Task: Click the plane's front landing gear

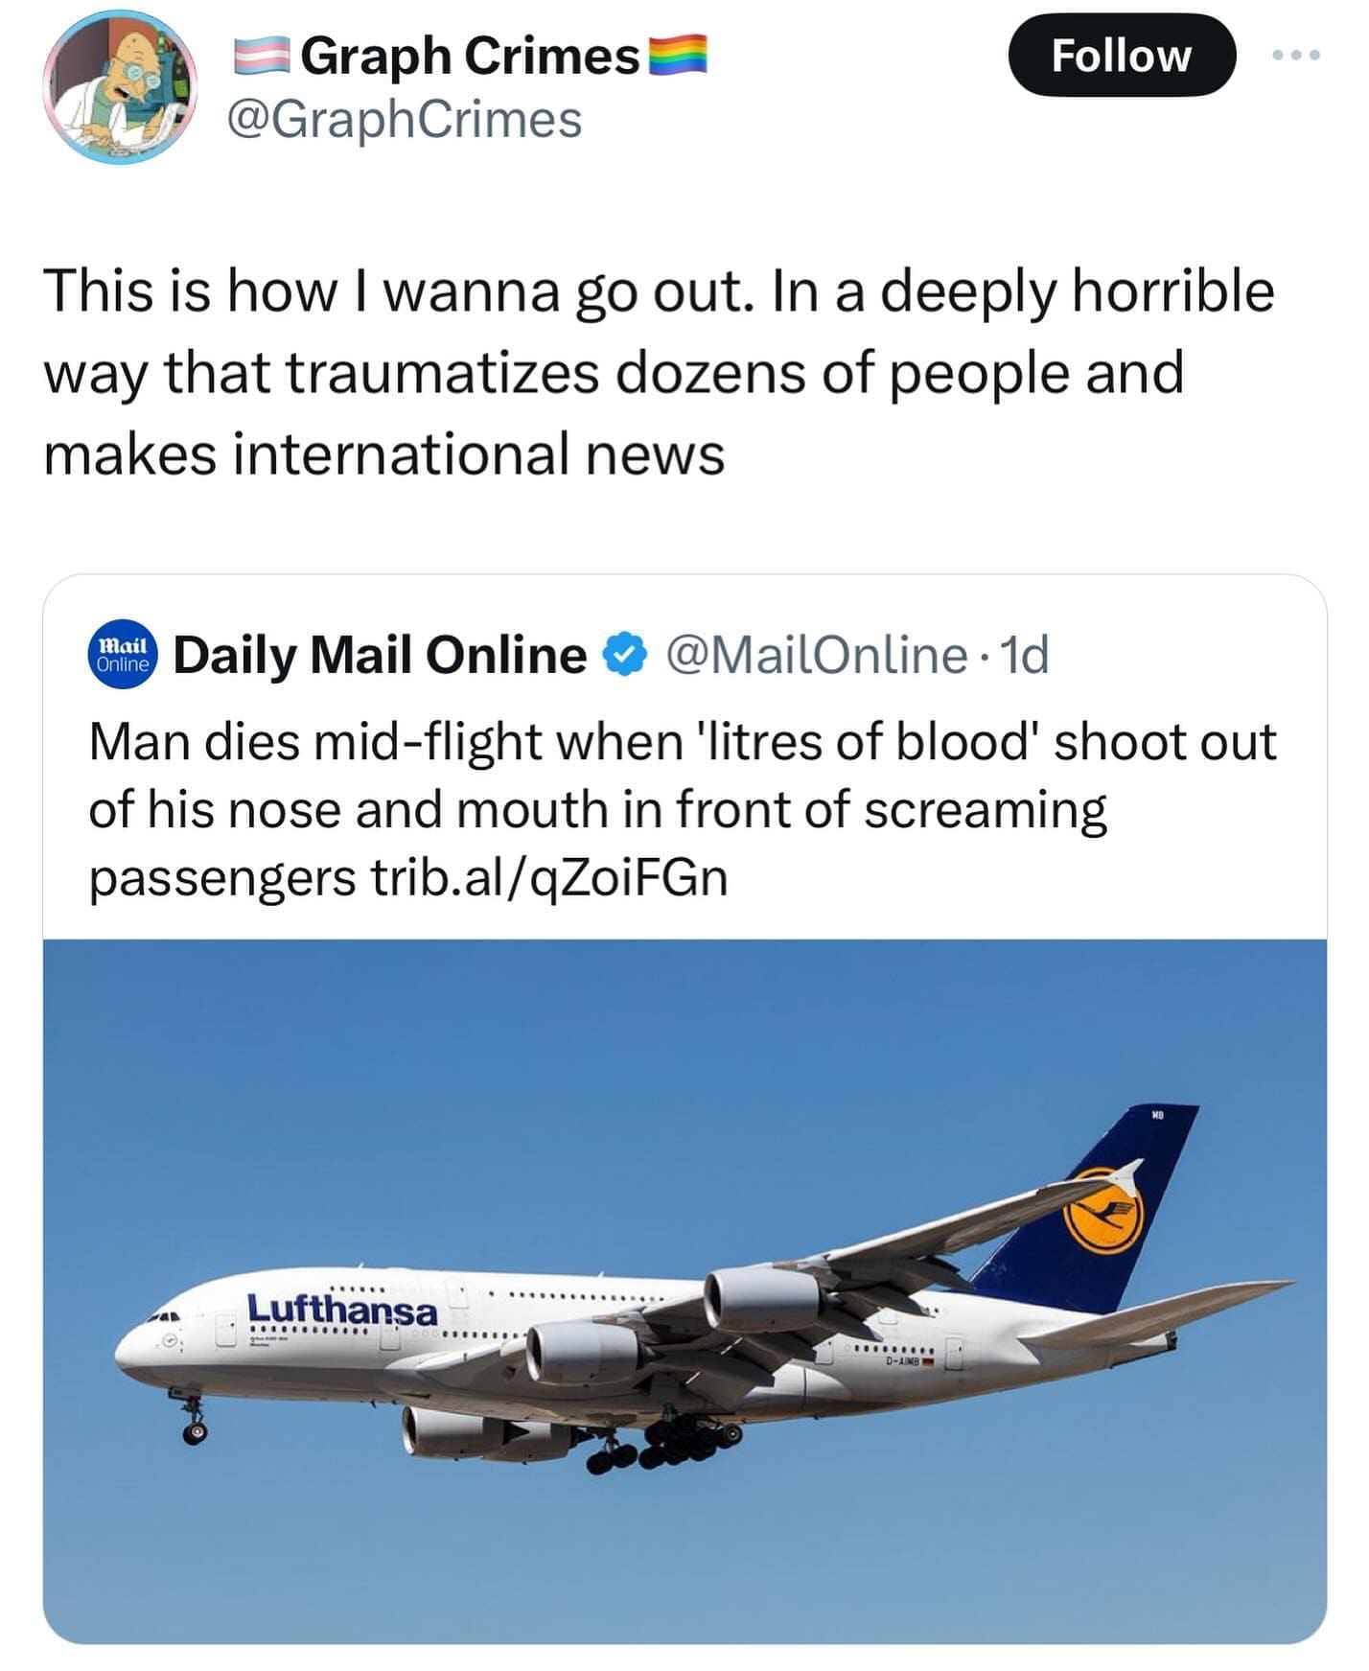Action: [x=195, y=1423]
